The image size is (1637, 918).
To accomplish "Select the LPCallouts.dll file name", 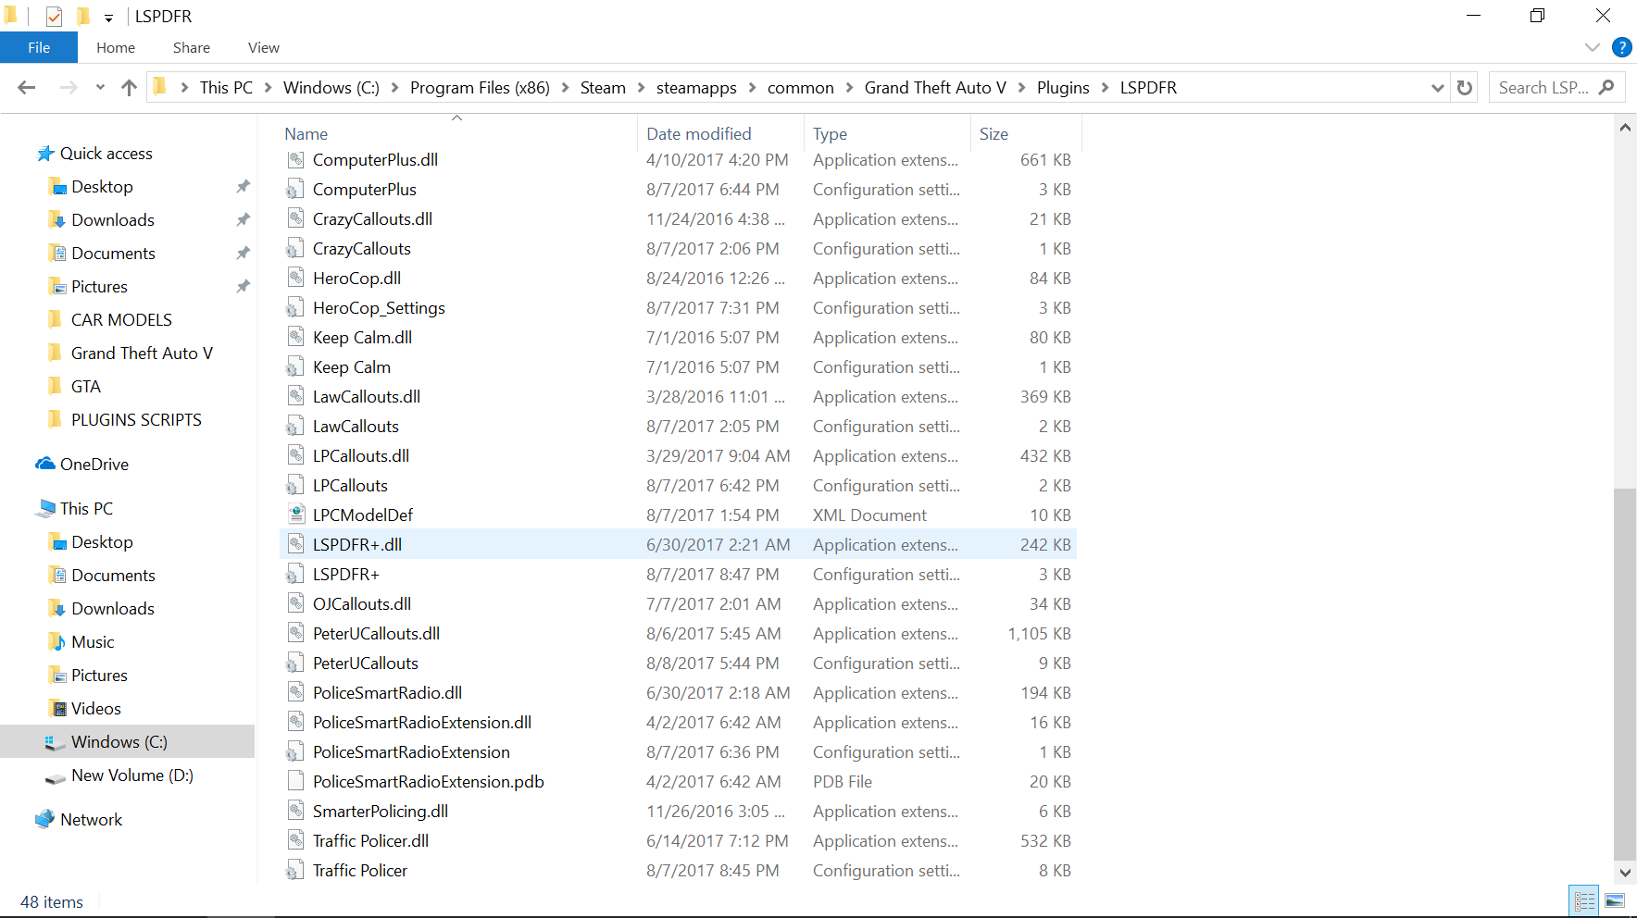I will point(361,456).
